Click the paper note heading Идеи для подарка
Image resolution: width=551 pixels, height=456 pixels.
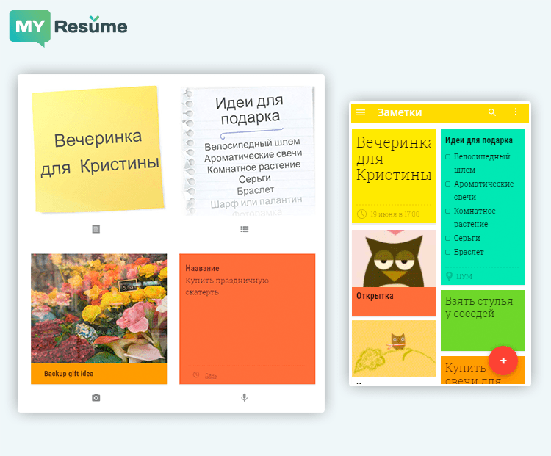[250, 109]
